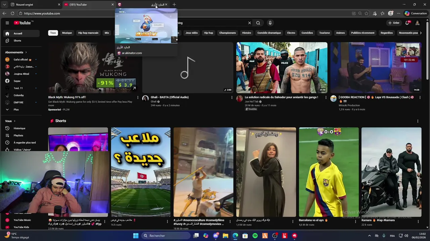Open the YouTube account avatar menu

pos(417,23)
